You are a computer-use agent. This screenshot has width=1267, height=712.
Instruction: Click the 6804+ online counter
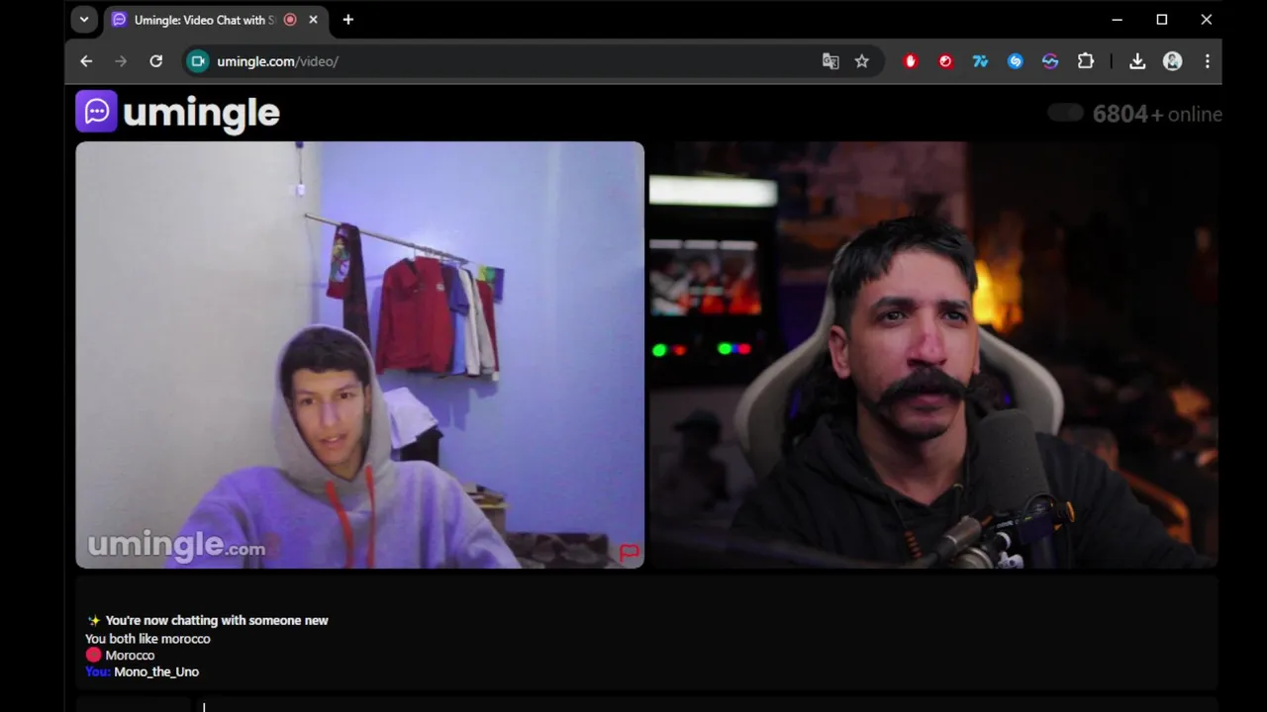(x=1157, y=114)
